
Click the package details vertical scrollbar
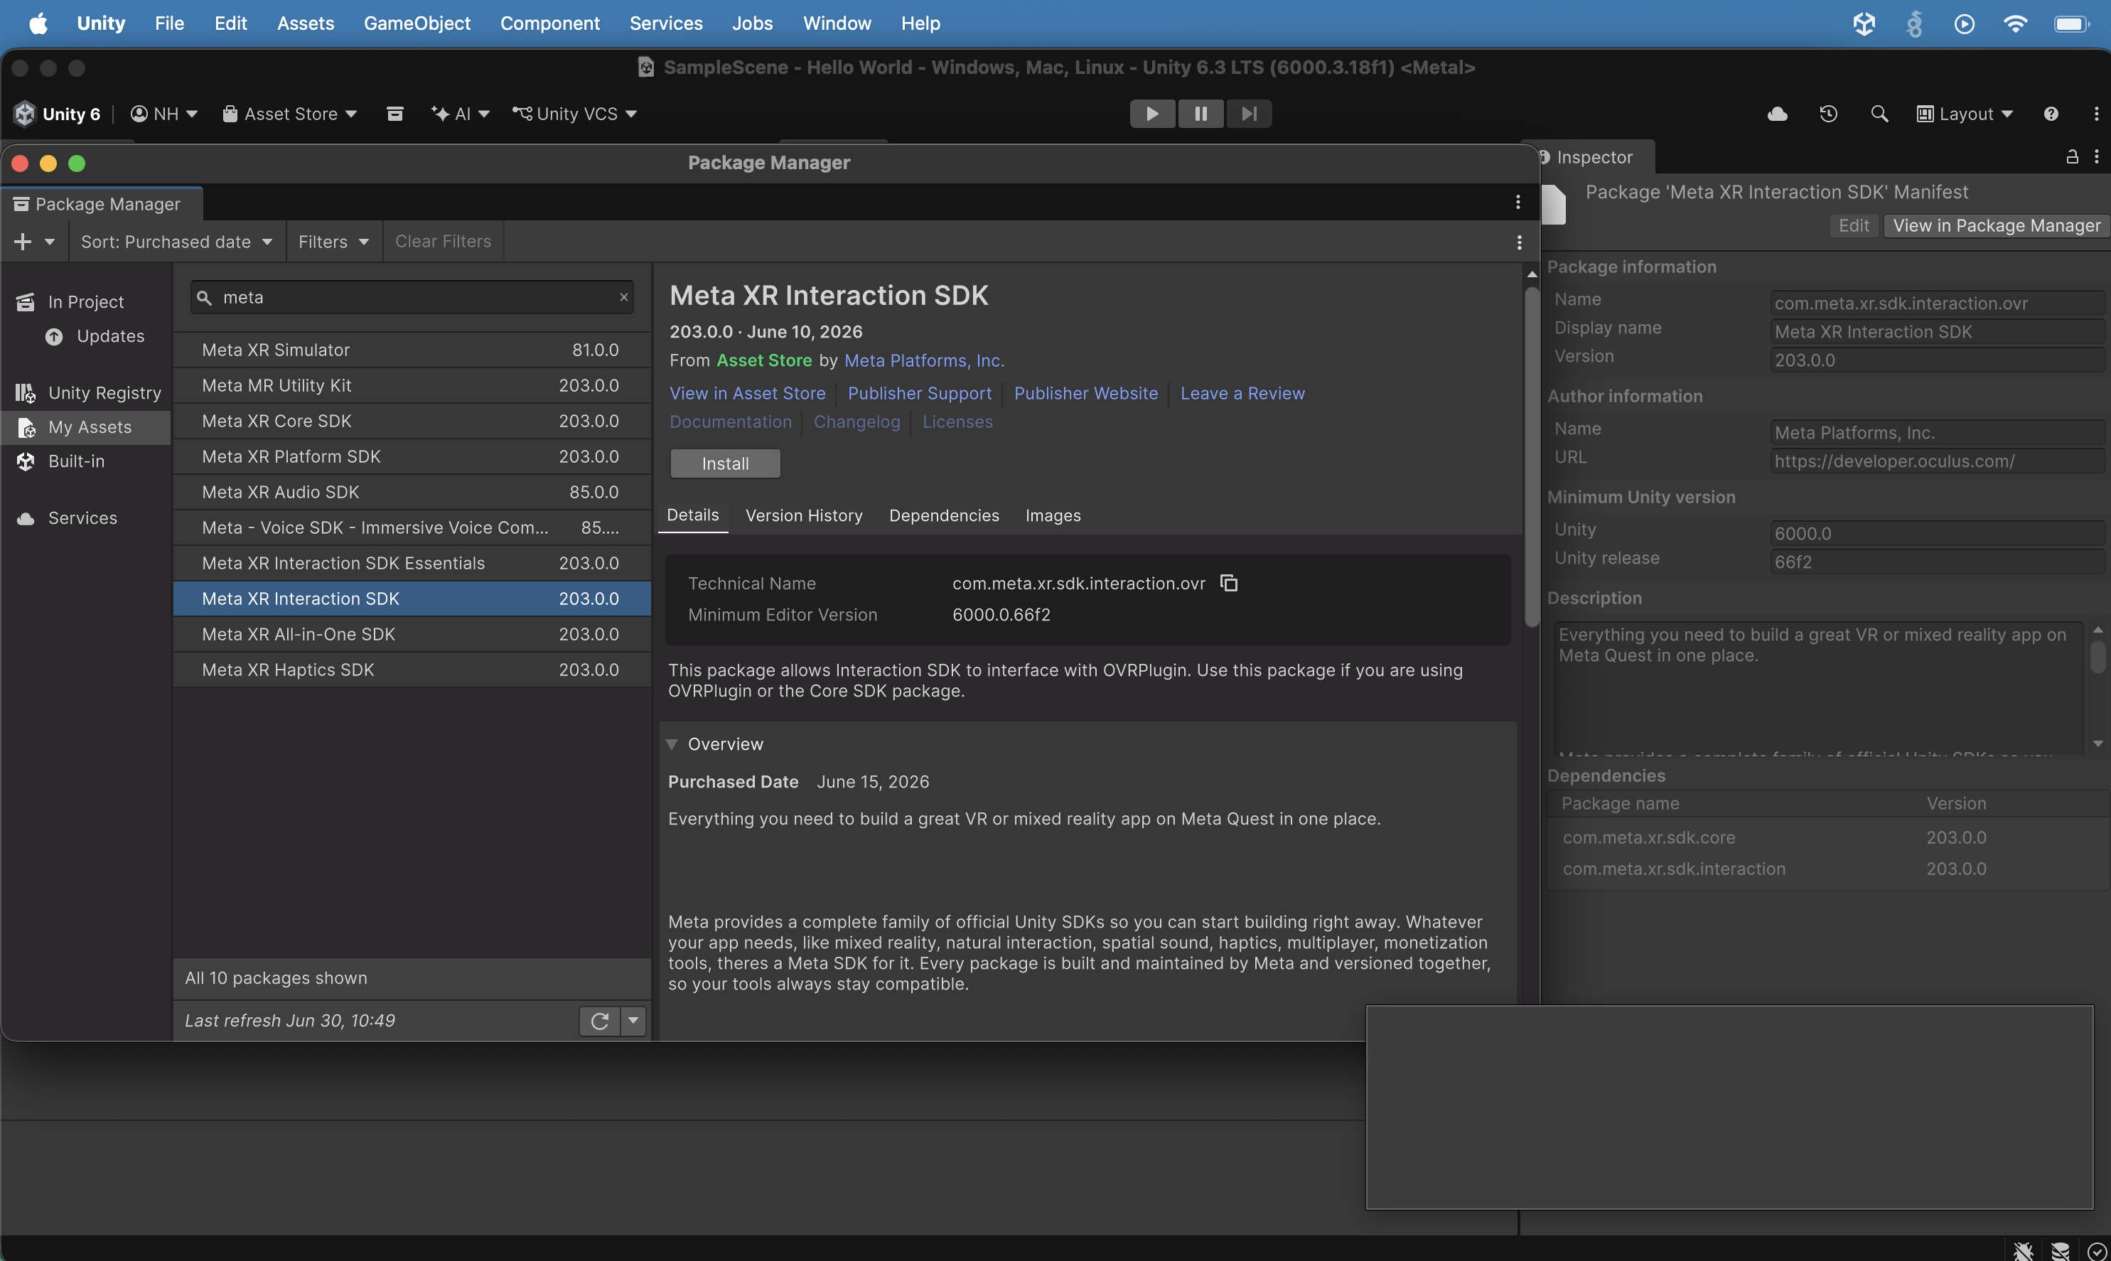1532,457
